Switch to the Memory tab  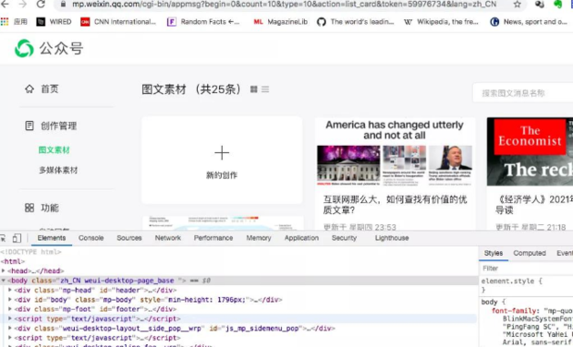point(259,238)
